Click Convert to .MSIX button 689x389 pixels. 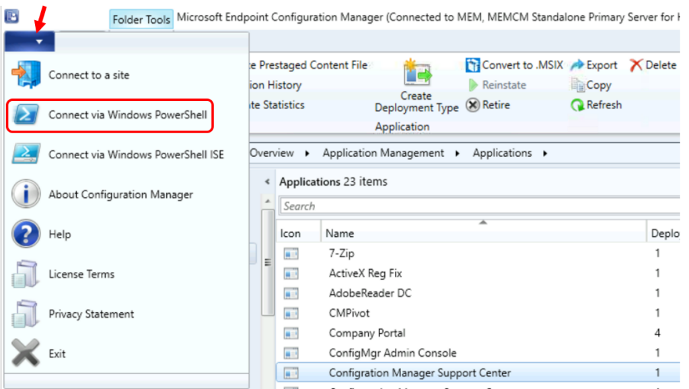[x=514, y=65]
